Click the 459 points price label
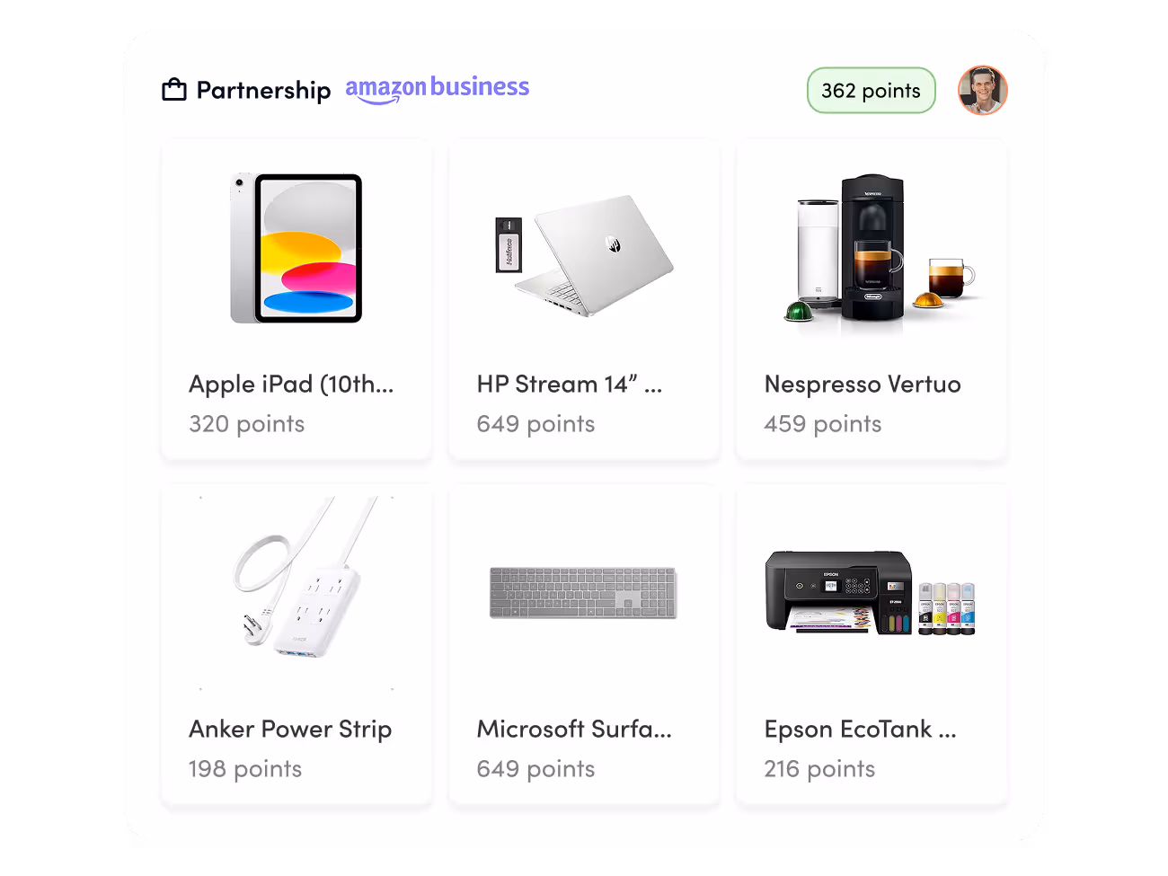This screenshot has height=876, width=1168. (x=823, y=424)
